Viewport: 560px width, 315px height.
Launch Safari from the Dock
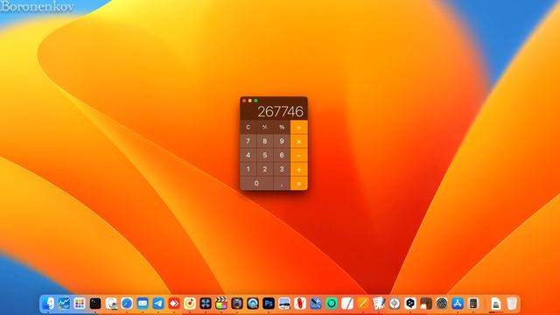click(127, 304)
